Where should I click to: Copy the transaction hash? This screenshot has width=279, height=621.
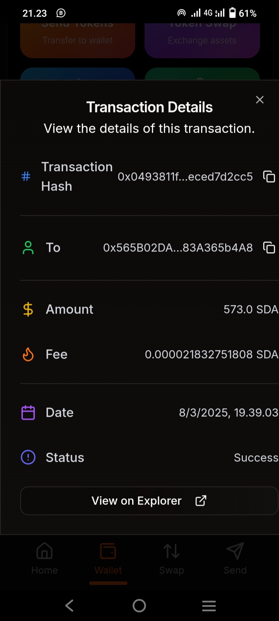click(269, 177)
